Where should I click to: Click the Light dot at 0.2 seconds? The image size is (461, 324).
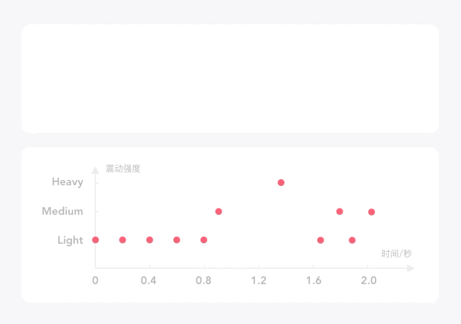(123, 240)
